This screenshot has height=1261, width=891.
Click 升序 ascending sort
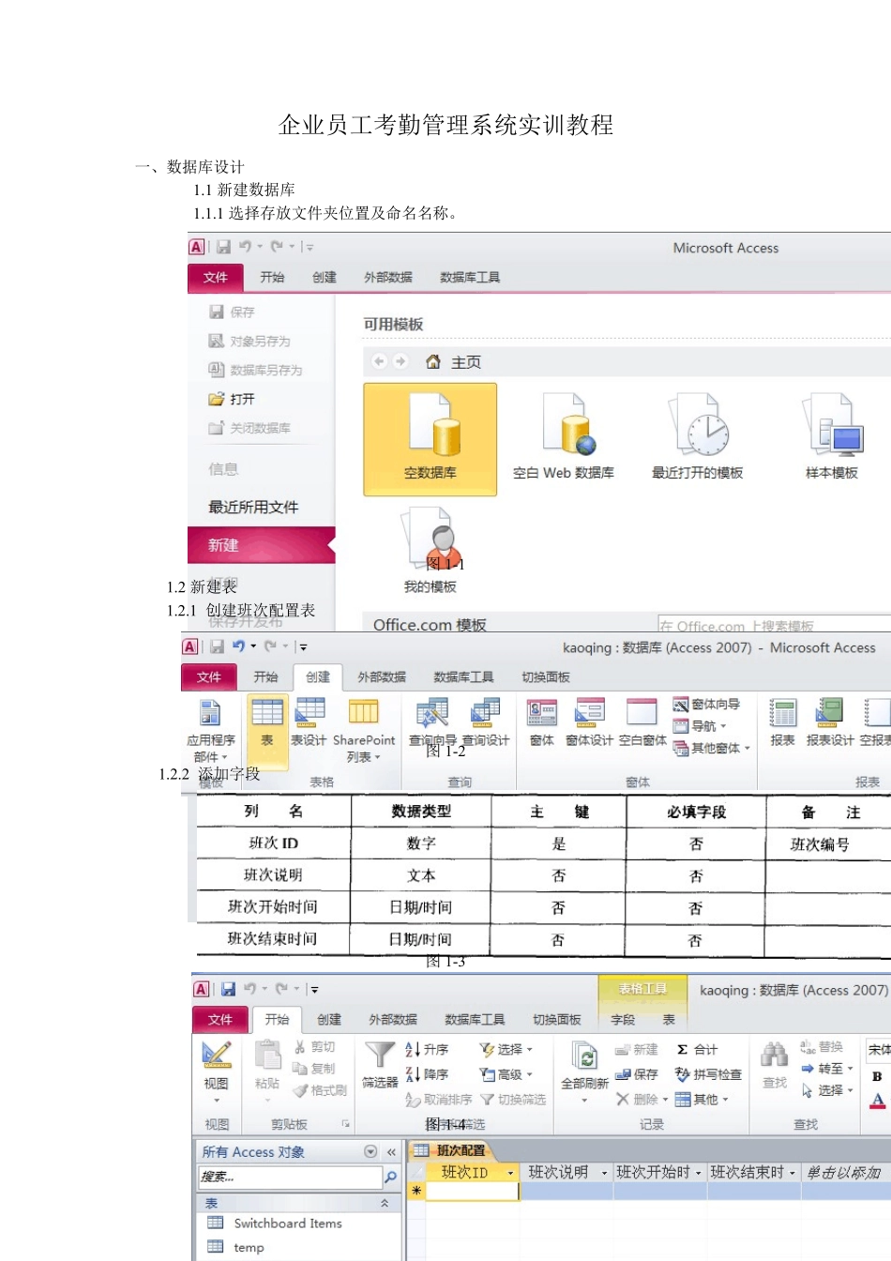tap(428, 1049)
